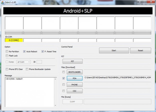Enable Phone EFS Clear option
The image size is (156, 112).
pyautogui.click(x=7, y=69)
